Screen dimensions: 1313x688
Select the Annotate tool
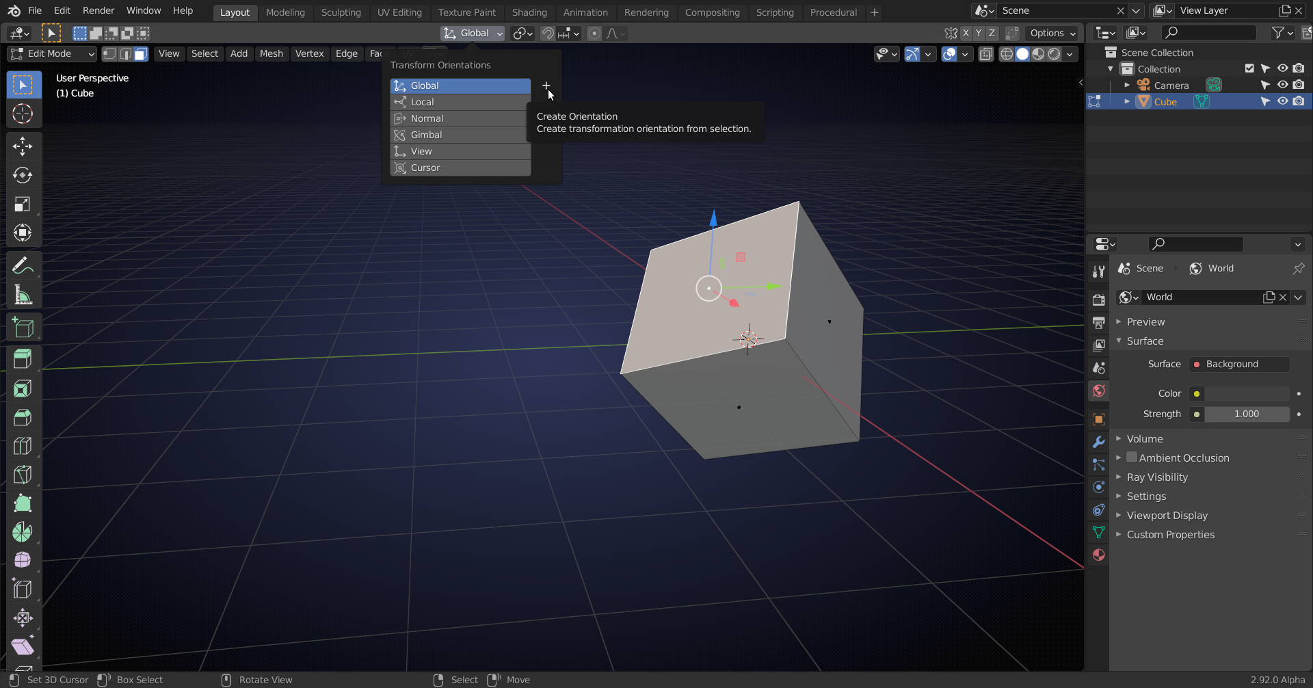23,265
